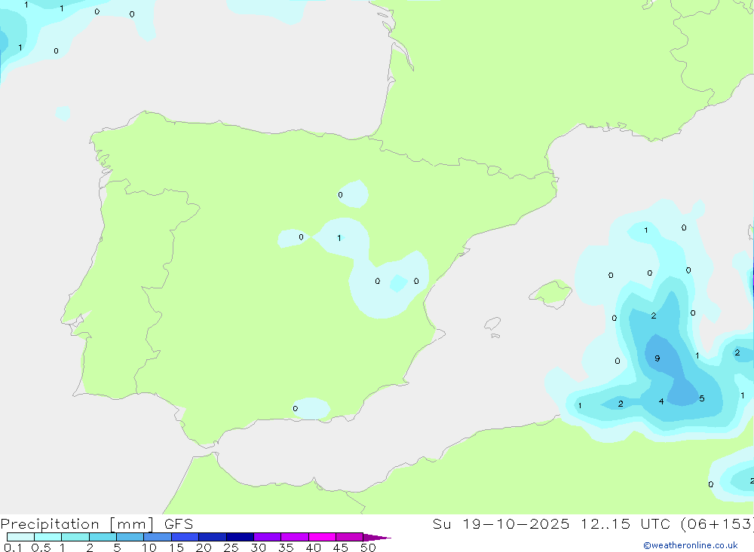Choose the 25–30 mm legend color swatch
Screen dimensions: 754x552
pyautogui.click(x=240, y=537)
